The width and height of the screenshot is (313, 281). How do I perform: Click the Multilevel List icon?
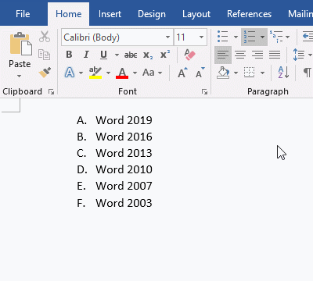click(x=276, y=37)
